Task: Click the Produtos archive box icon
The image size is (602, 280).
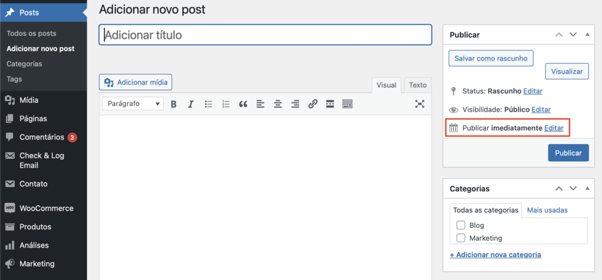Action: tap(9, 226)
